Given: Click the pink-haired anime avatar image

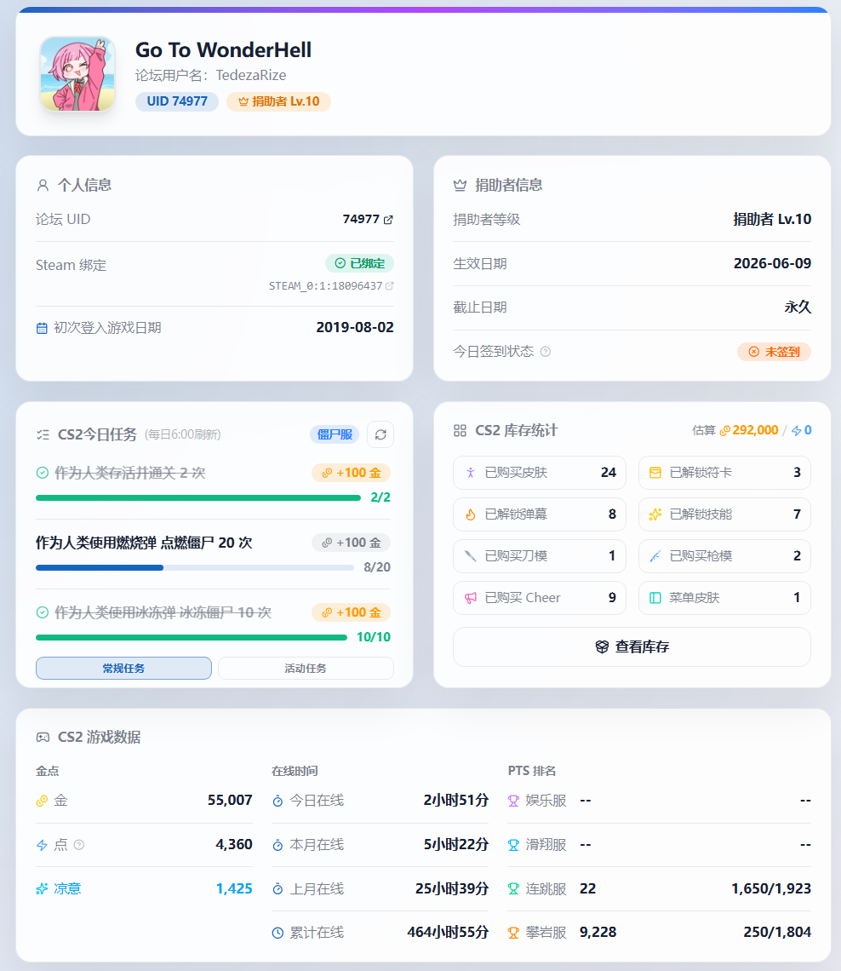Looking at the screenshot, I should coord(77,74).
